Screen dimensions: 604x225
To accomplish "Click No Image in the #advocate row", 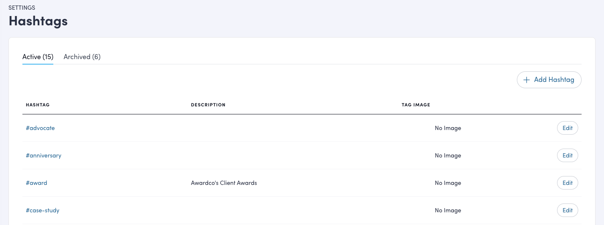I will point(448,128).
